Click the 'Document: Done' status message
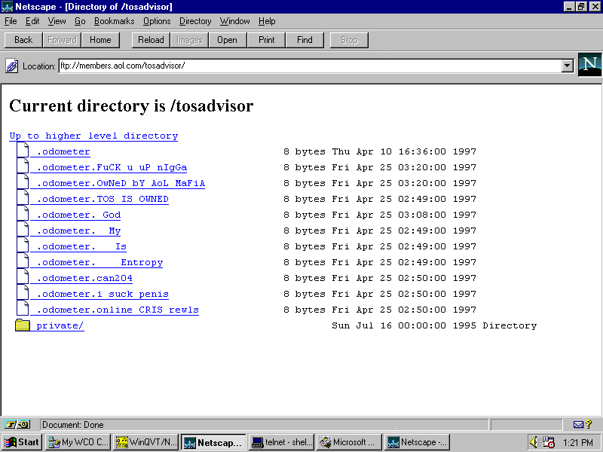Image resolution: width=603 pixels, height=452 pixels. [x=72, y=425]
